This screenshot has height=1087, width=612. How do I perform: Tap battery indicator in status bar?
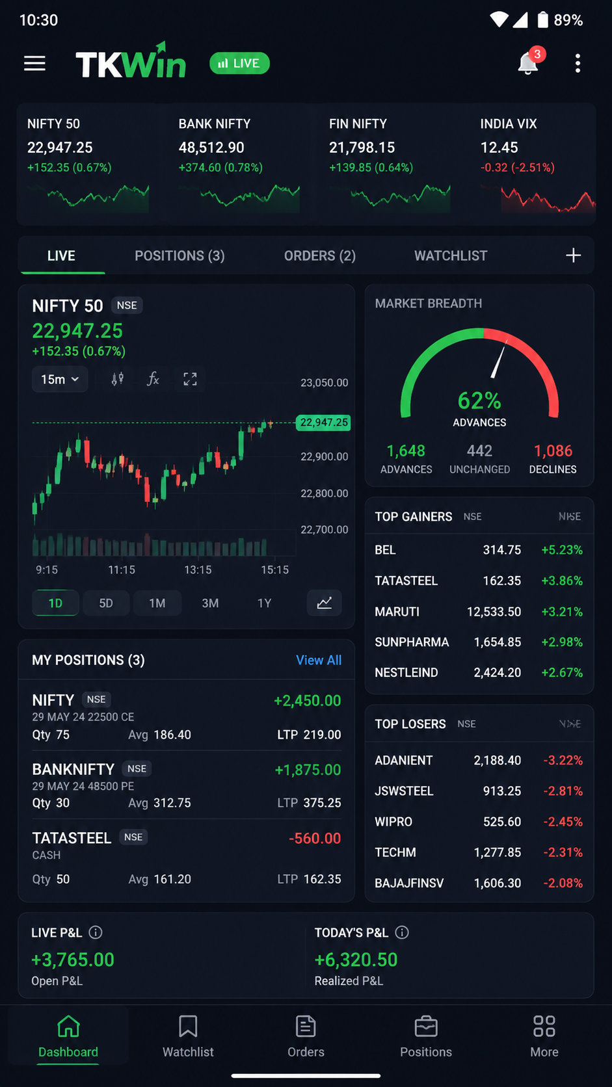[x=542, y=20]
